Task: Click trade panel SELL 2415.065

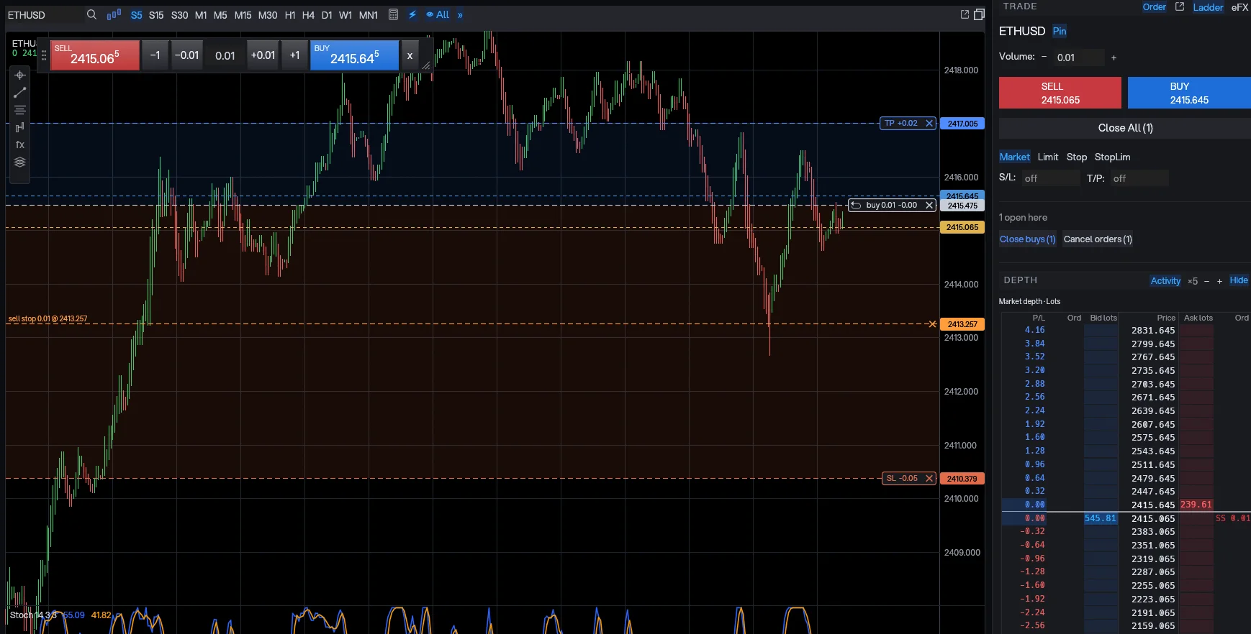Action: point(1060,93)
